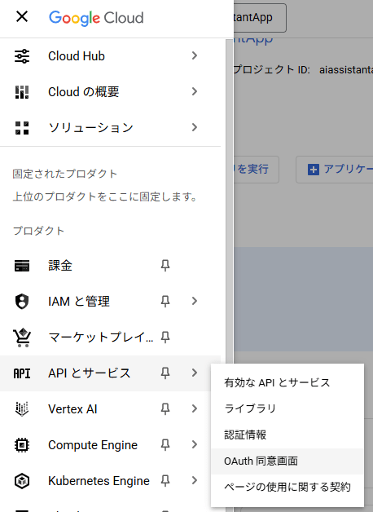Click the ソリューション grid icon
The height and width of the screenshot is (512, 373).
click(x=22, y=128)
